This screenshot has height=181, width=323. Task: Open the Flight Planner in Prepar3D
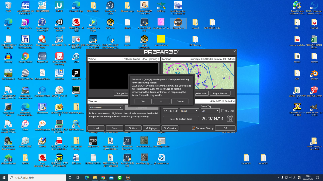coord(220,93)
